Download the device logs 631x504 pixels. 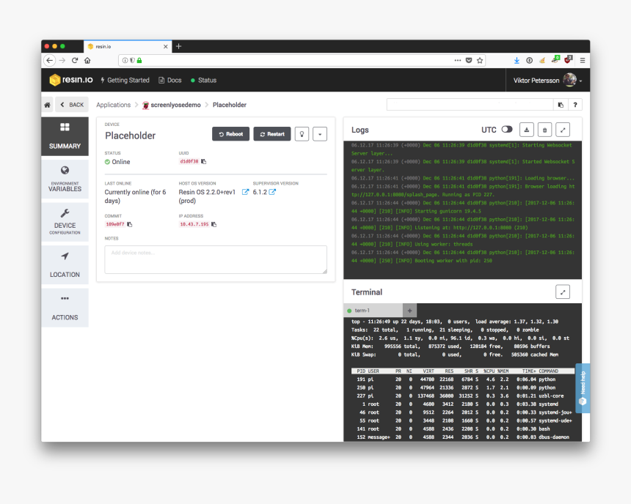click(527, 129)
